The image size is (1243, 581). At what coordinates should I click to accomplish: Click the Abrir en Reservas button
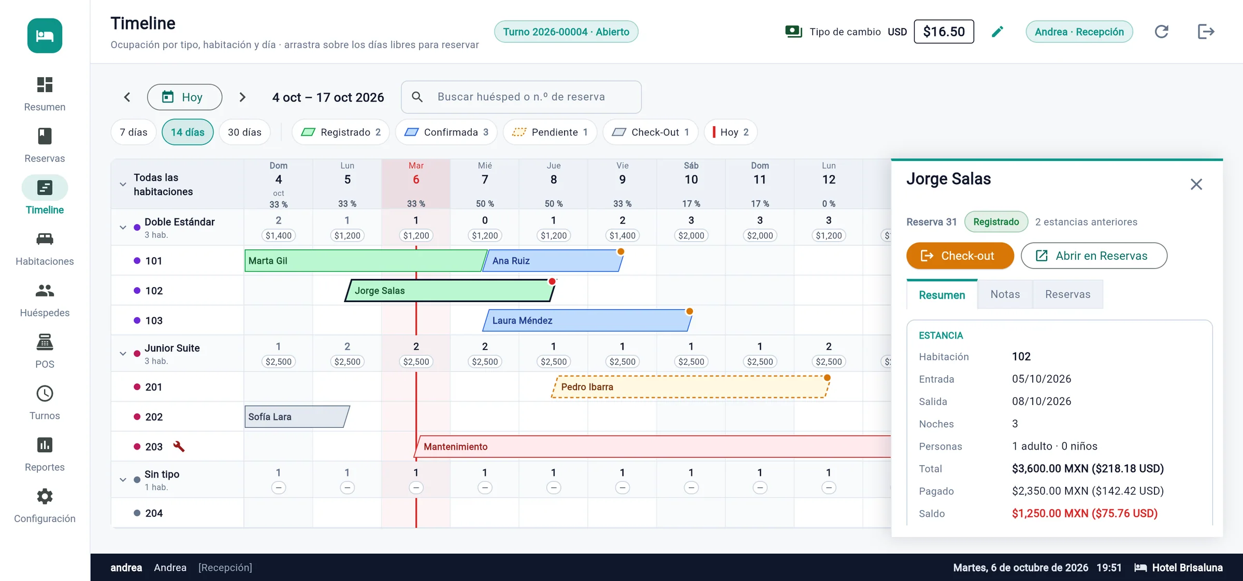(x=1094, y=256)
